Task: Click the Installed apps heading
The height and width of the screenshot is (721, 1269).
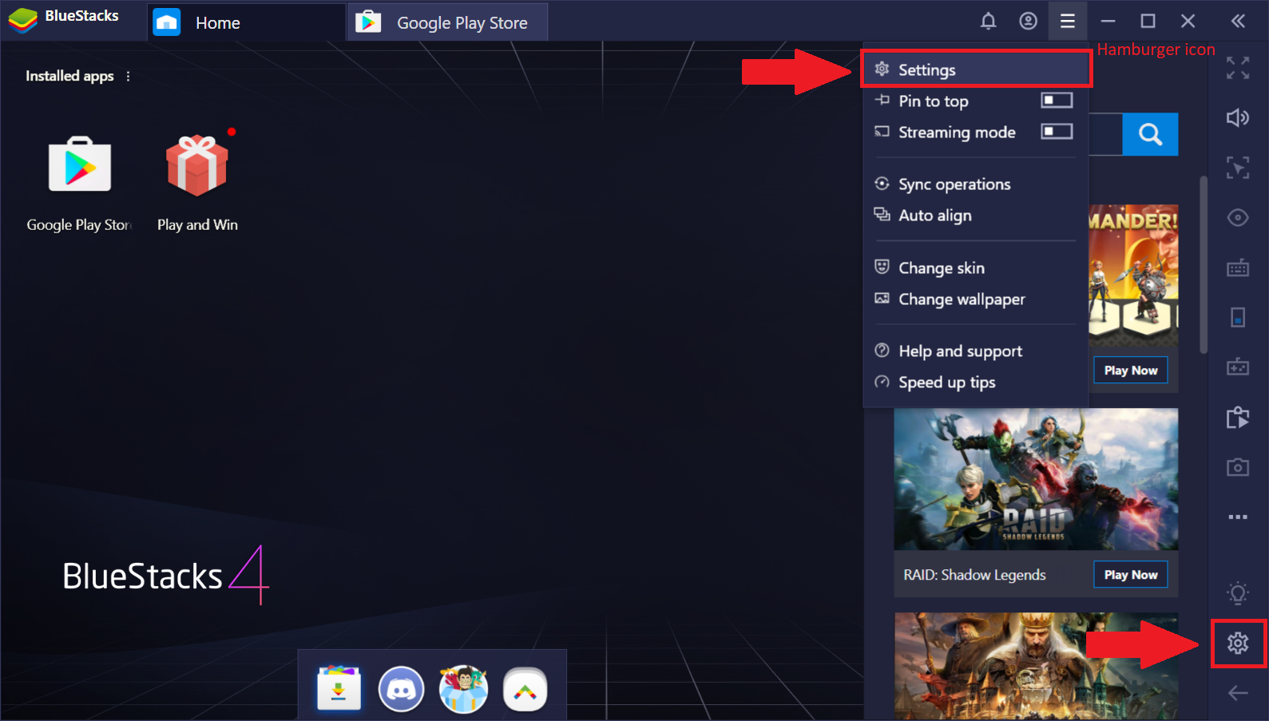Action: pos(69,76)
